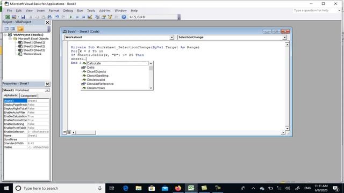
Task: Open the Sheet1 Worksheet properties dropdown
Action: [x=47, y=90]
